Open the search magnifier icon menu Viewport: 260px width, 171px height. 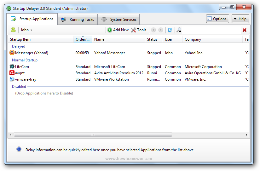179,30
